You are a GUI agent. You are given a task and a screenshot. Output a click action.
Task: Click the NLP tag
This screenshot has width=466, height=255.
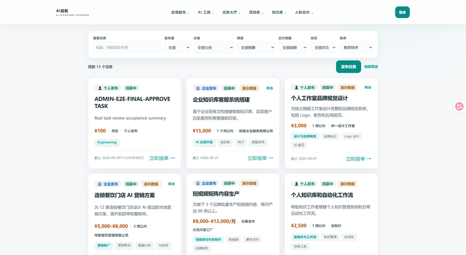pos(241,142)
